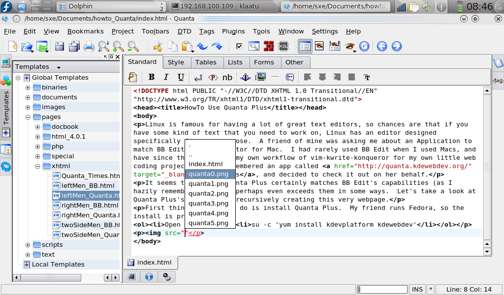This screenshot has height=295, width=504.
Task: Click the Align Center icon
Action: 322,77
